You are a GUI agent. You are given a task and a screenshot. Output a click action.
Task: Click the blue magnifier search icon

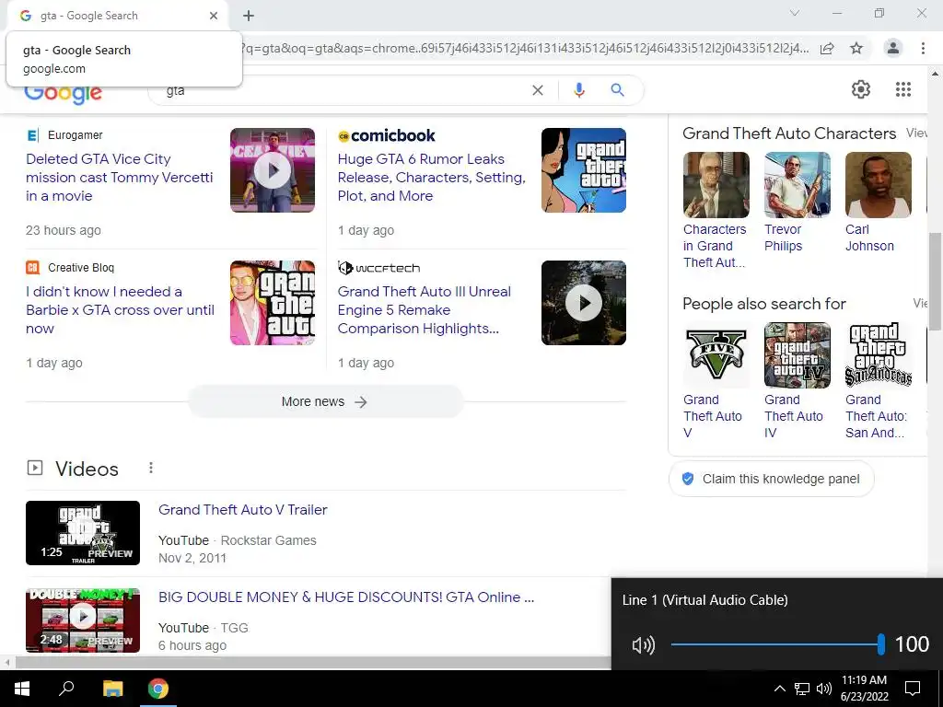coord(617,90)
